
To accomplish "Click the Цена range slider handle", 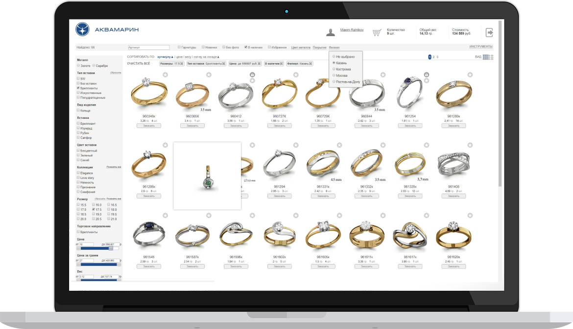I will coord(111,248).
